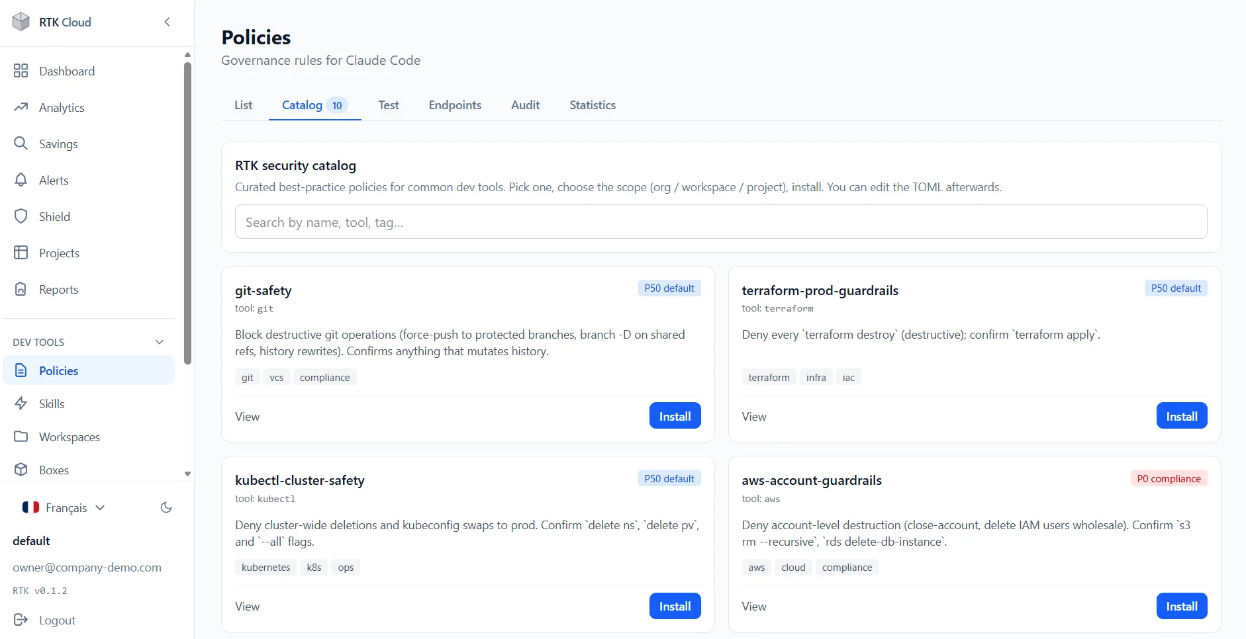
Task: Click the Alerts bell icon
Action: 21,180
